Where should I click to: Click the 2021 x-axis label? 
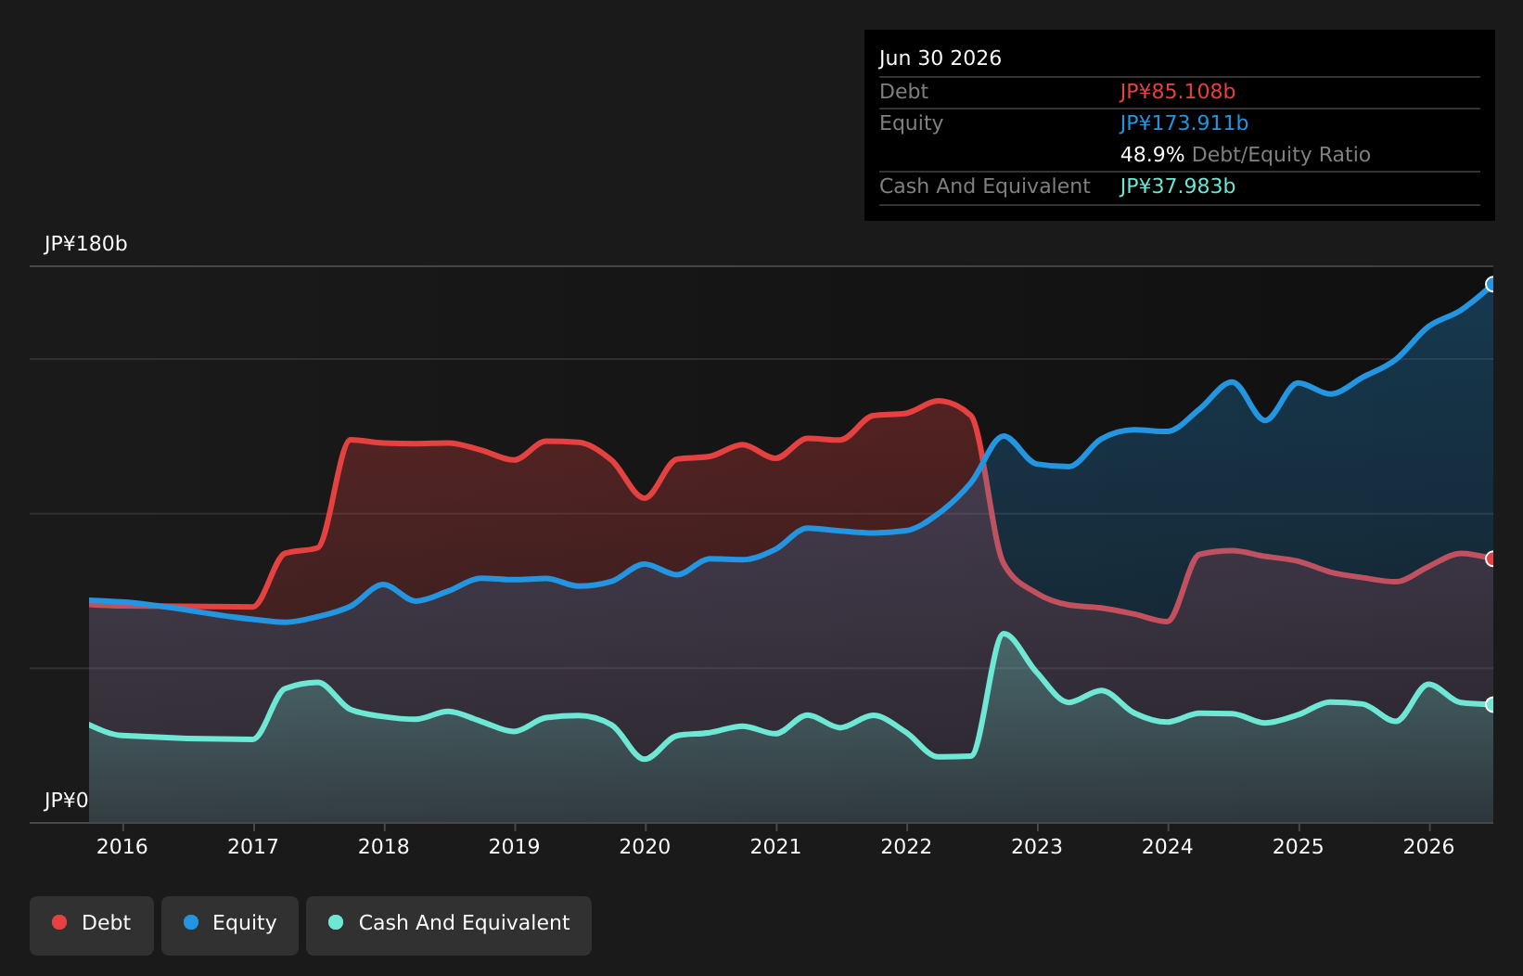pyautogui.click(x=775, y=846)
